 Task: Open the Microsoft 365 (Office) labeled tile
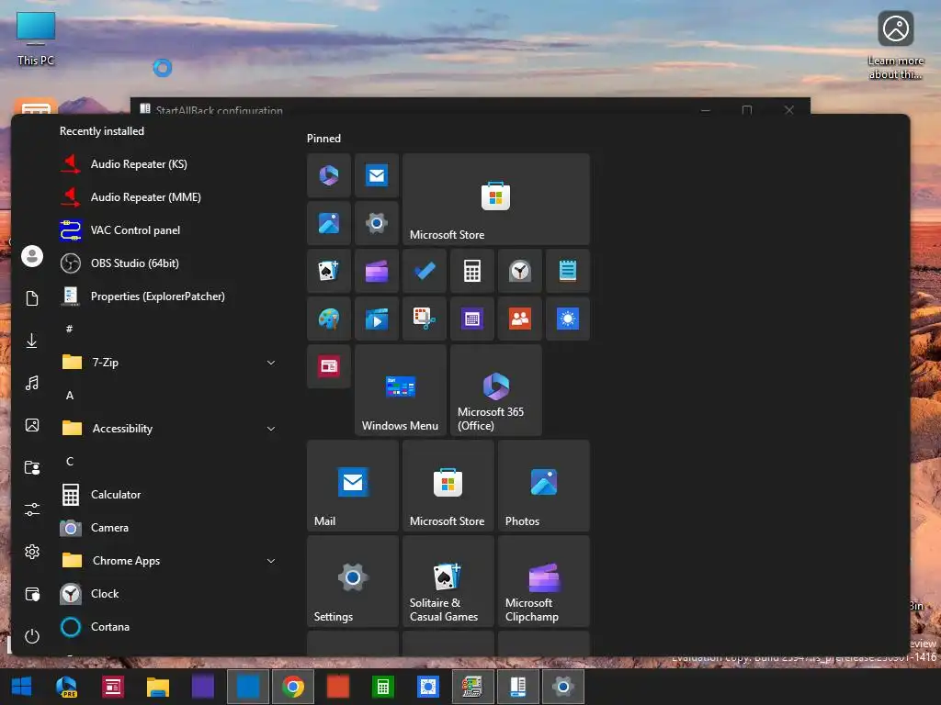point(495,389)
